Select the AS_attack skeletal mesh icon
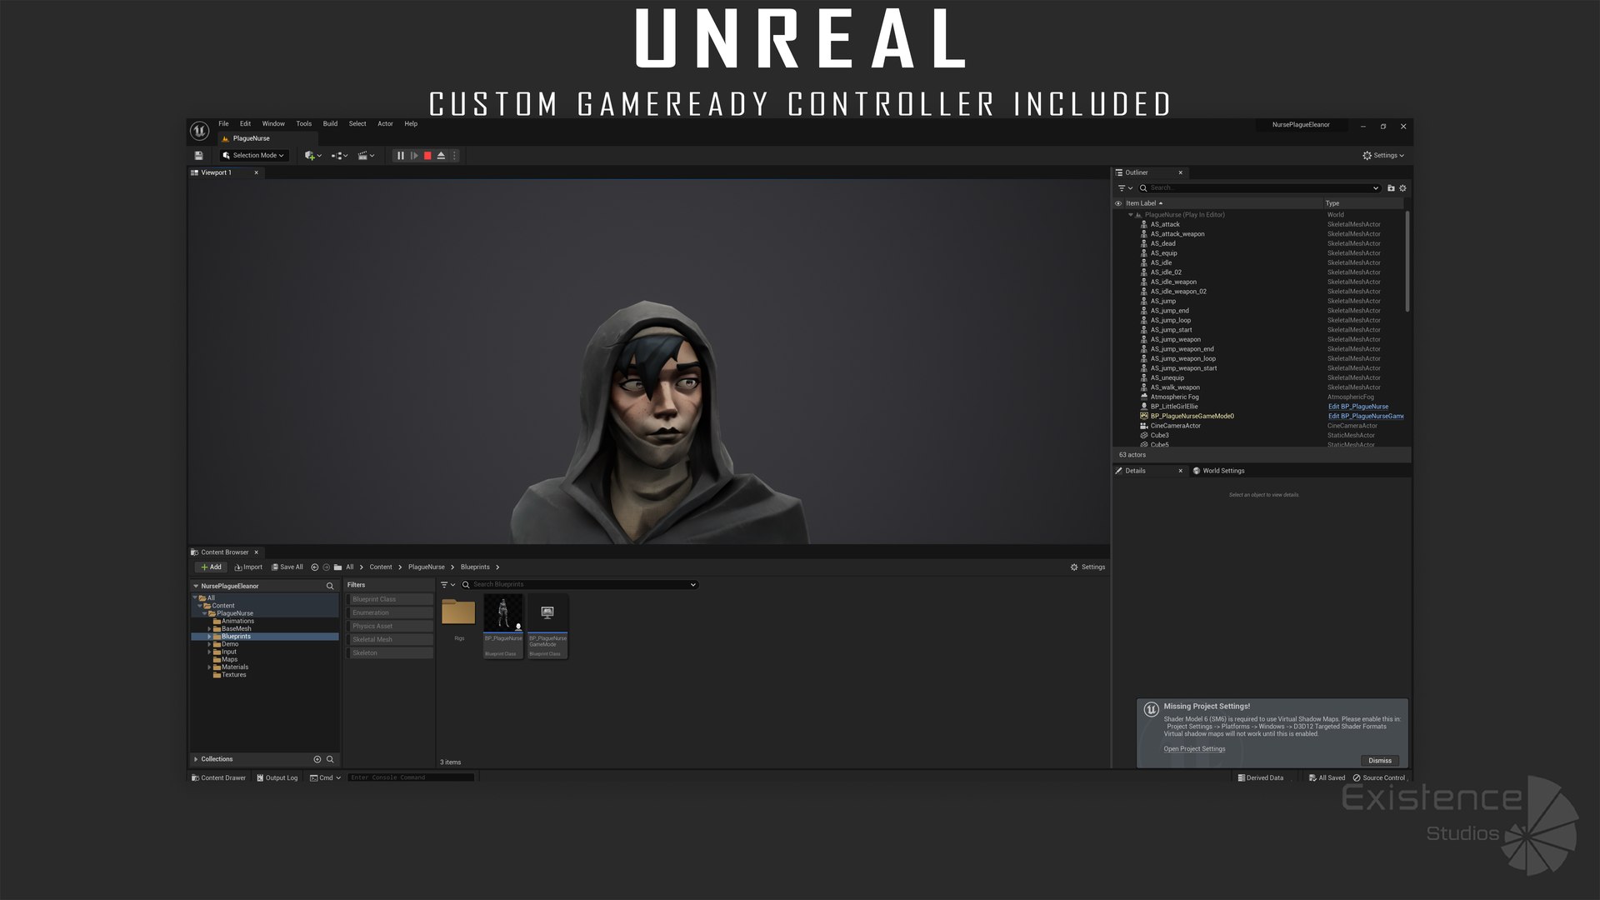The image size is (1600, 900). [x=1144, y=224]
